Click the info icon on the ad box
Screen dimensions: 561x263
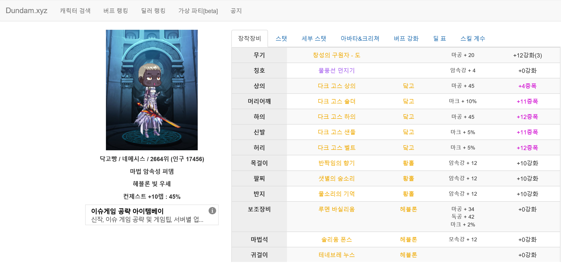tap(212, 211)
